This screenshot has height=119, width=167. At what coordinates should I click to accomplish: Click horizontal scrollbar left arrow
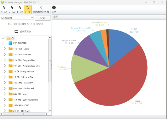pos(1,114)
